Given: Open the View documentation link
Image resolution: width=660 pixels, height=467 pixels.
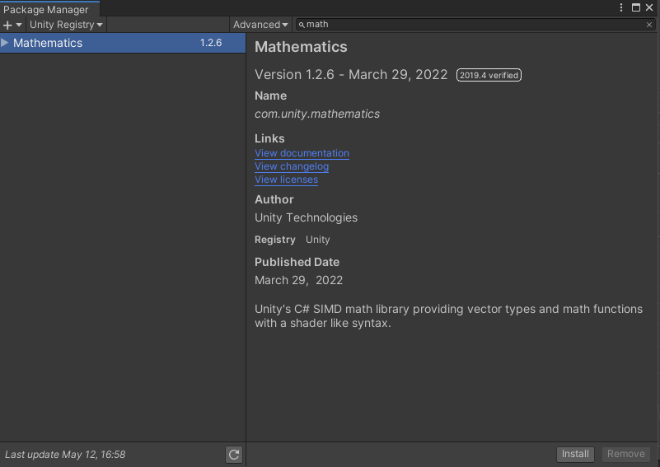Looking at the screenshot, I should click(302, 153).
